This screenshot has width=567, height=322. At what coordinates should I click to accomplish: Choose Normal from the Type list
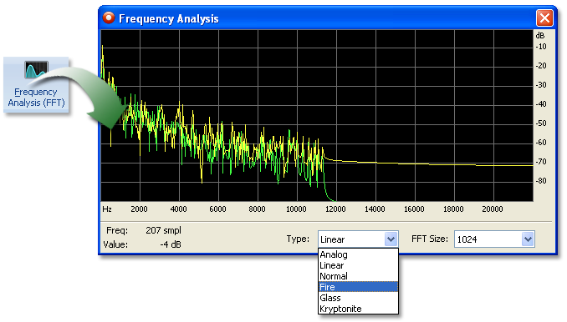coord(358,276)
